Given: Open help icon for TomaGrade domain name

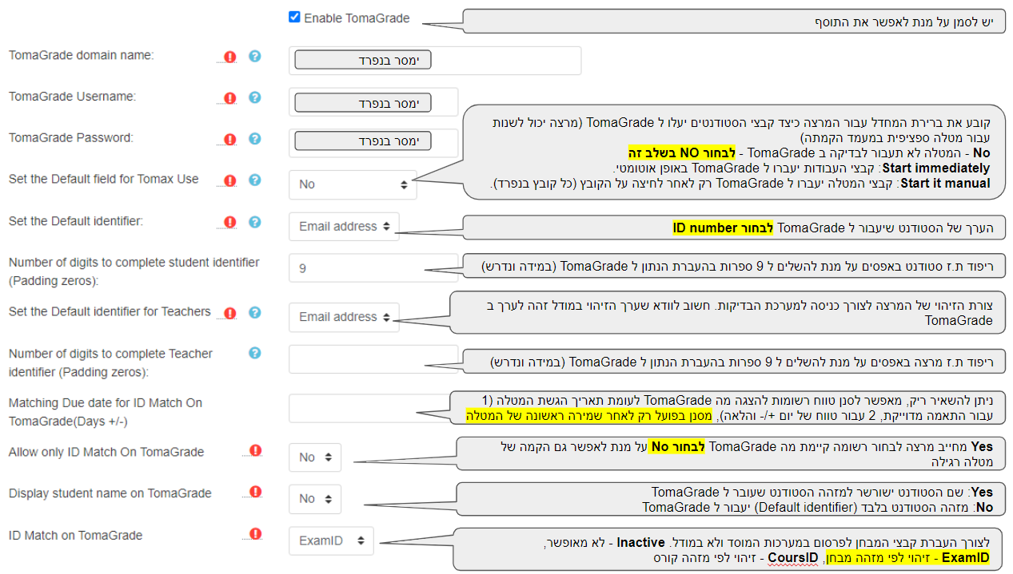Looking at the screenshot, I should pos(255,56).
